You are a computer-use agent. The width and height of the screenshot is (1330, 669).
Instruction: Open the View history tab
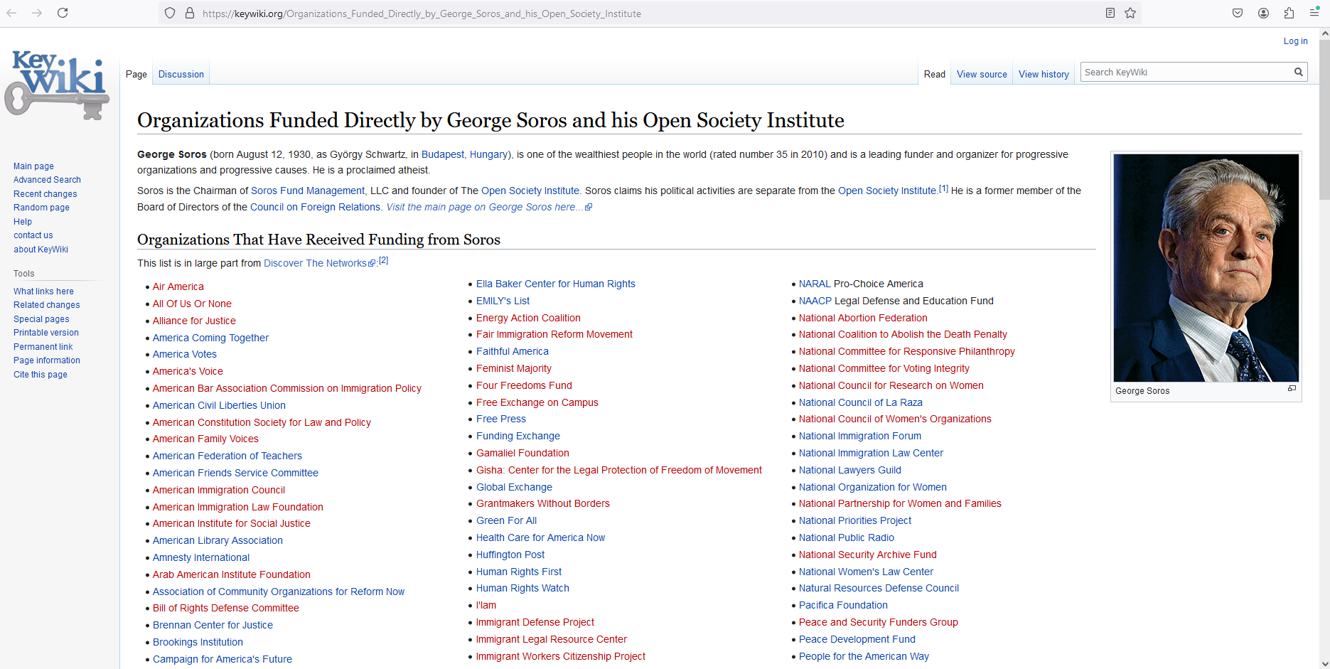tap(1044, 74)
